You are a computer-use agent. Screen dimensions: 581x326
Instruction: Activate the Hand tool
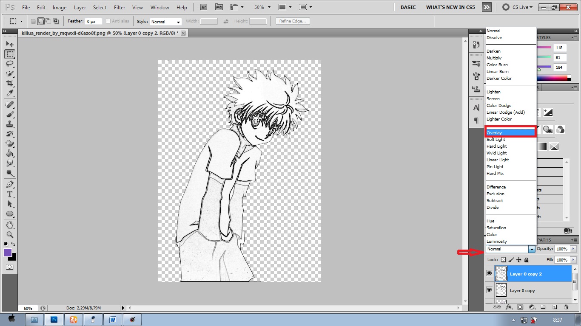(10, 225)
